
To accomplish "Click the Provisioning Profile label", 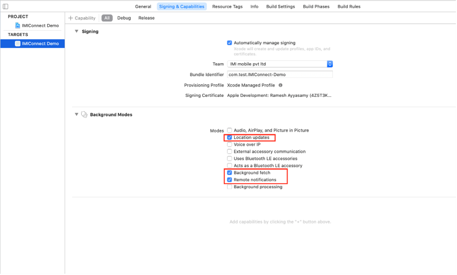I will (204, 85).
